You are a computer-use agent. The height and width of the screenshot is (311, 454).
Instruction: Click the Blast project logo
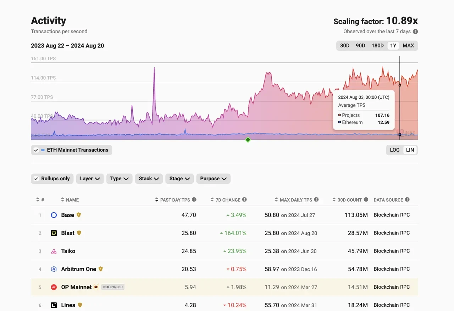(54, 233)
